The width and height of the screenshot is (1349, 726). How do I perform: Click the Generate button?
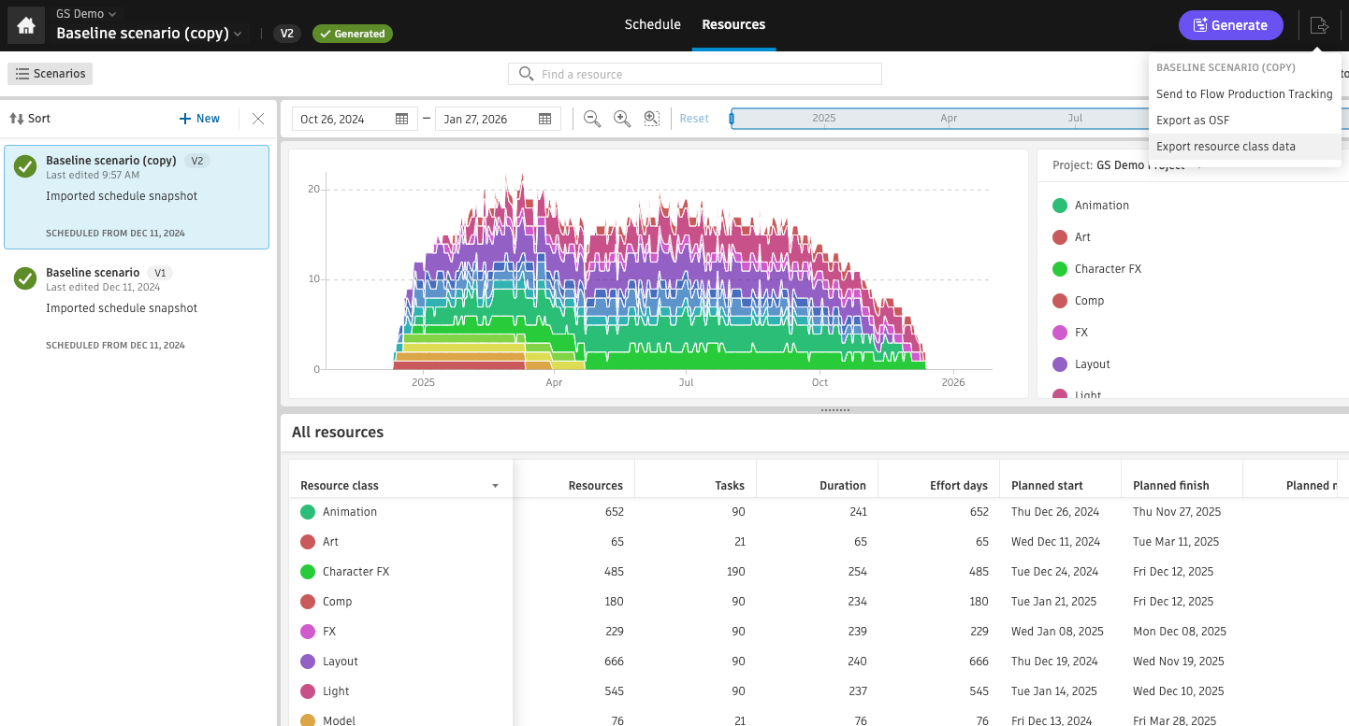pyautogui.click(x=1230, y=25)
